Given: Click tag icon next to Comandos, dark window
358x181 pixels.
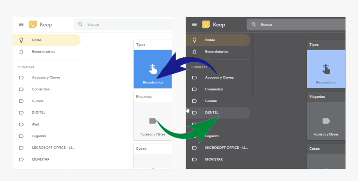Looking at the screenshot, I should click(194, 89).
